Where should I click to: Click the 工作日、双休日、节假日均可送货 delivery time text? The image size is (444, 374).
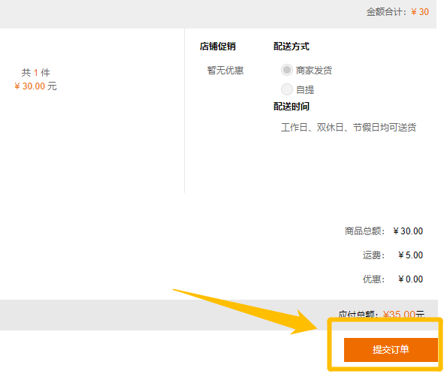click(349, 128)
